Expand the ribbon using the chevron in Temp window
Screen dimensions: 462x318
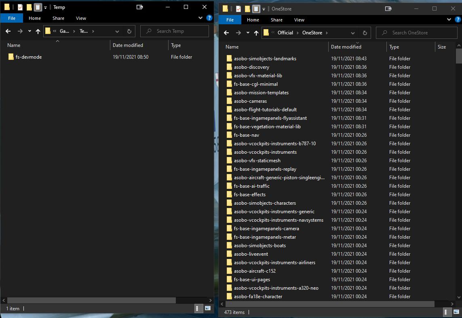pos(200,17)
